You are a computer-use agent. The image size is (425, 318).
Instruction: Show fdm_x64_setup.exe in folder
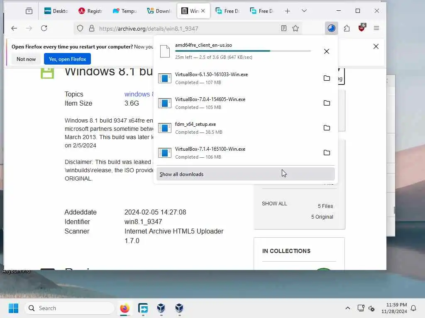pos(327,128)
